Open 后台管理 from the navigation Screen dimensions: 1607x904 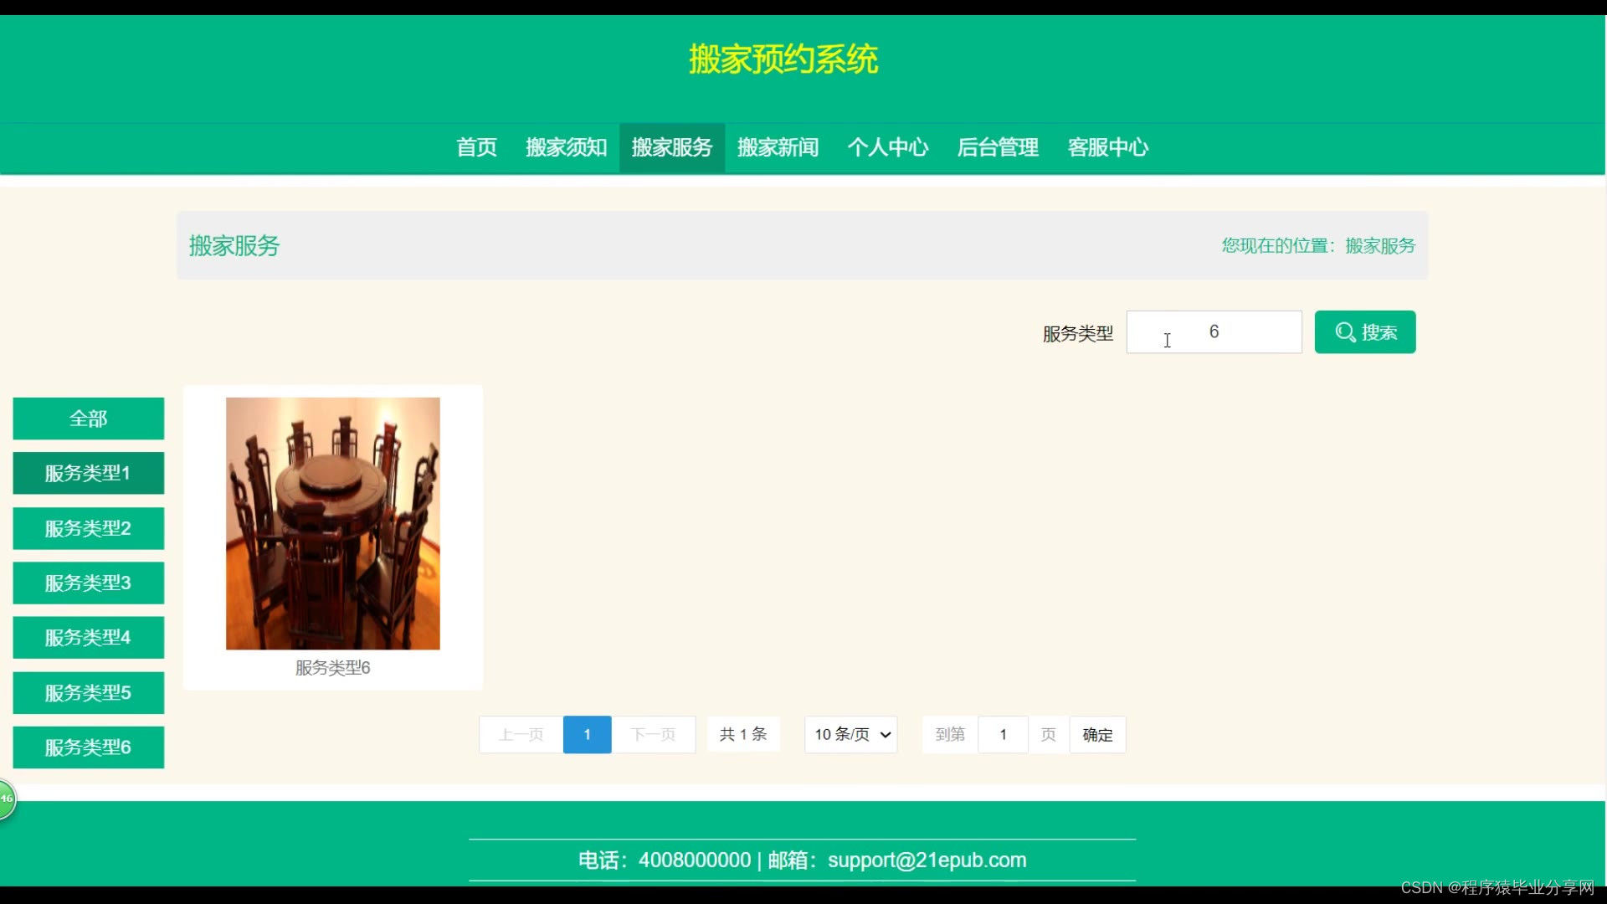tap(998, 147)
